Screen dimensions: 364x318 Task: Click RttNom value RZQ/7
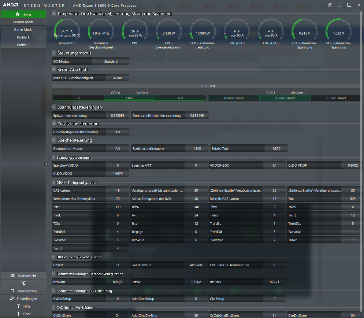pyautogui.click(x=118, y=282)
